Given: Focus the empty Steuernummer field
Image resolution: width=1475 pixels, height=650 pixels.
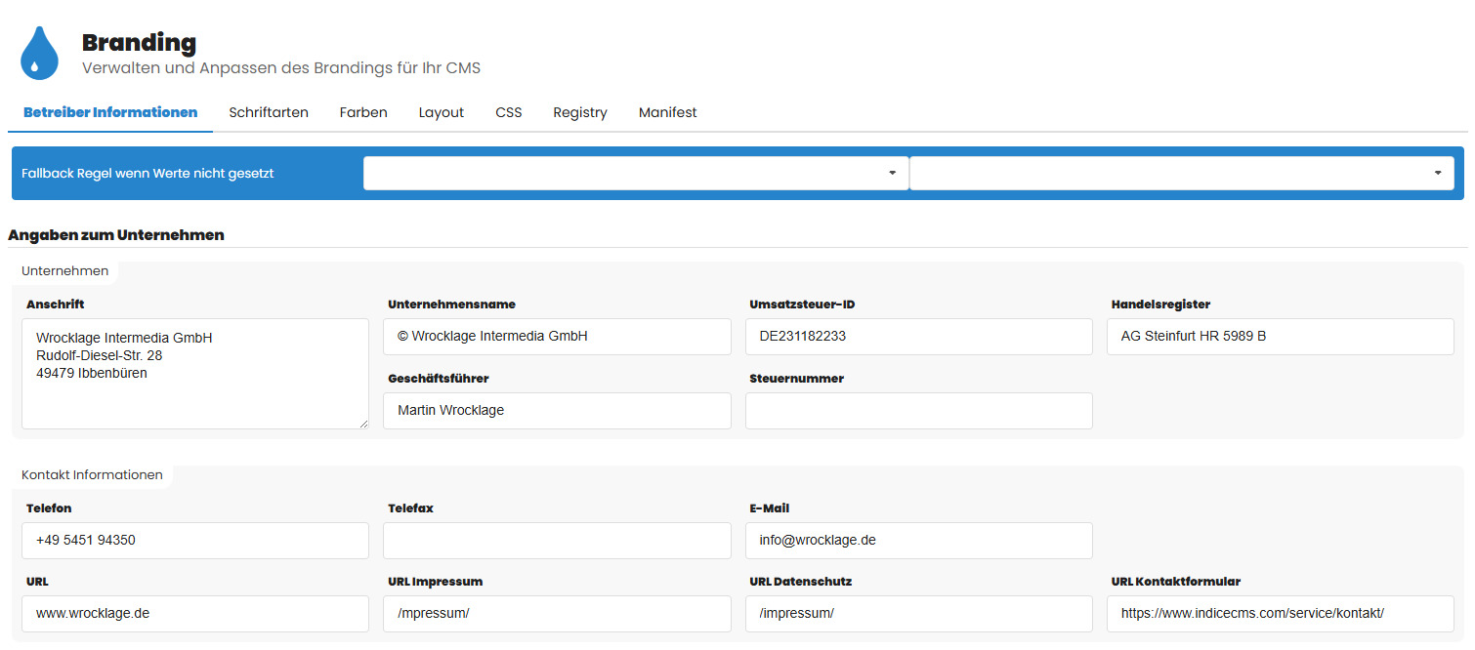Looking at the screenshot, I should (x=918, y=411).
